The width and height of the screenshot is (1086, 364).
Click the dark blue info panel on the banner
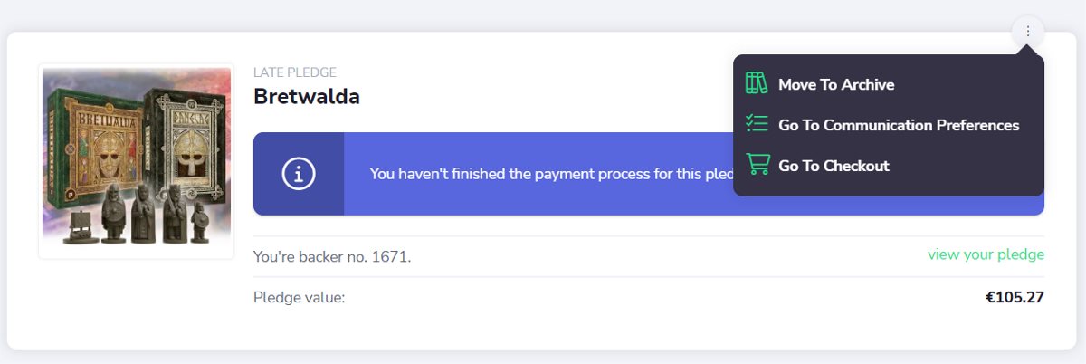click(299, 174)
